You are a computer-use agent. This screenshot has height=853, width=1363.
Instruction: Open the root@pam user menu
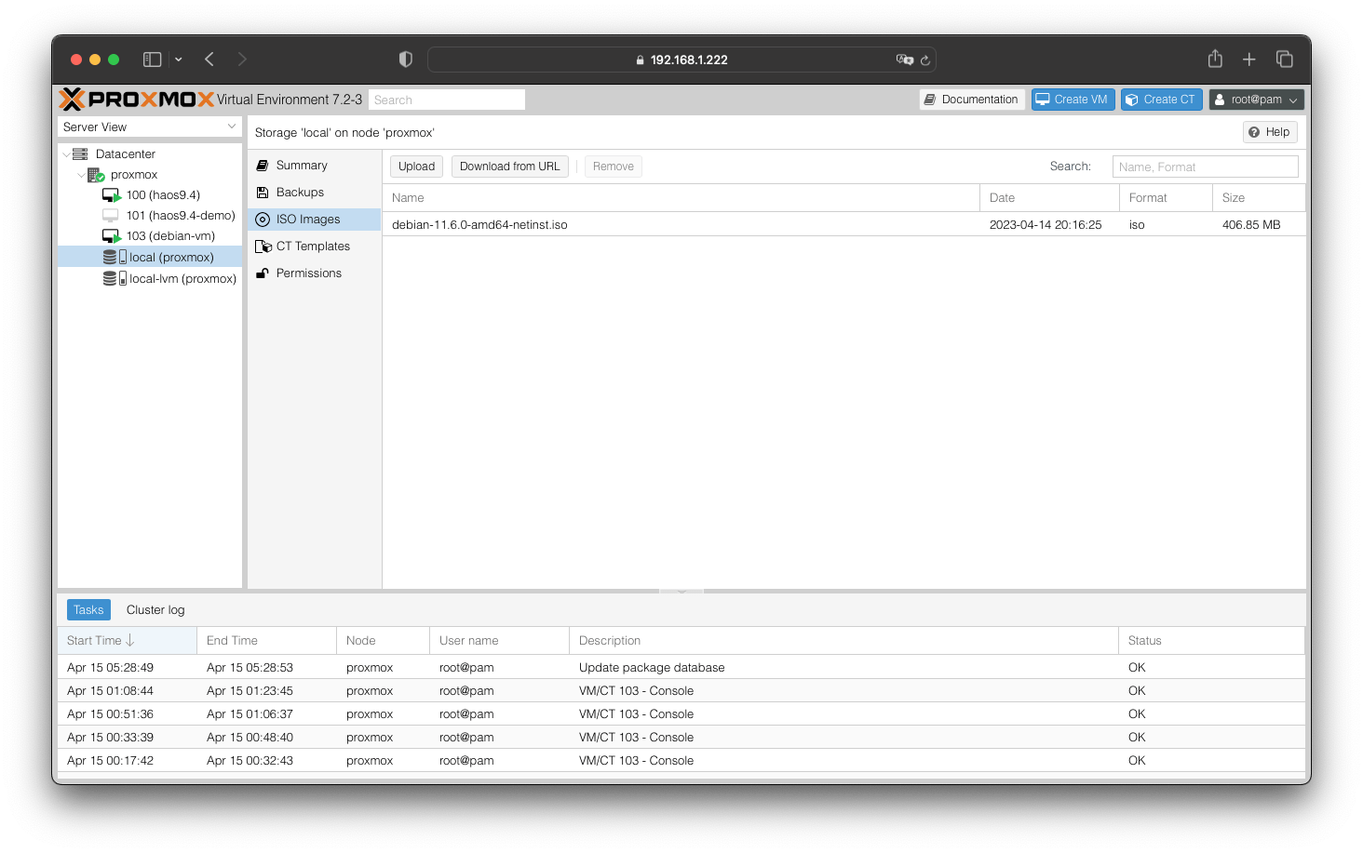[1256, 100]
